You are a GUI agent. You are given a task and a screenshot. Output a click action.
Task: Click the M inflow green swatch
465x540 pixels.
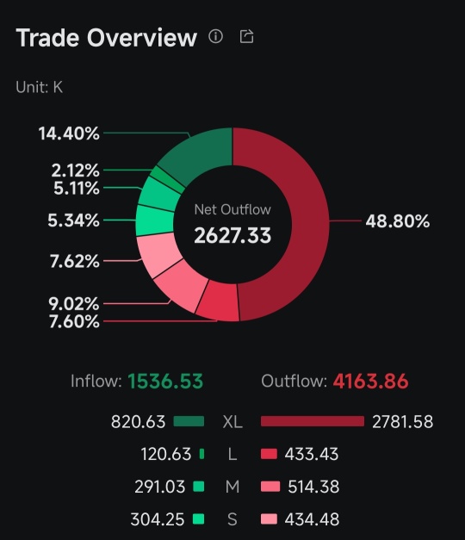point(199,487)
